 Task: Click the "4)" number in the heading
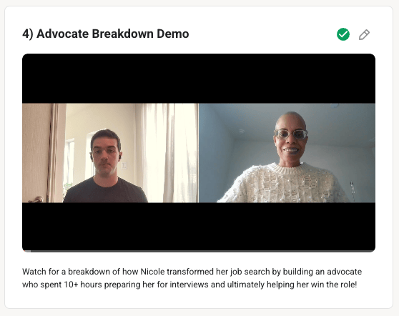point(28,34)
